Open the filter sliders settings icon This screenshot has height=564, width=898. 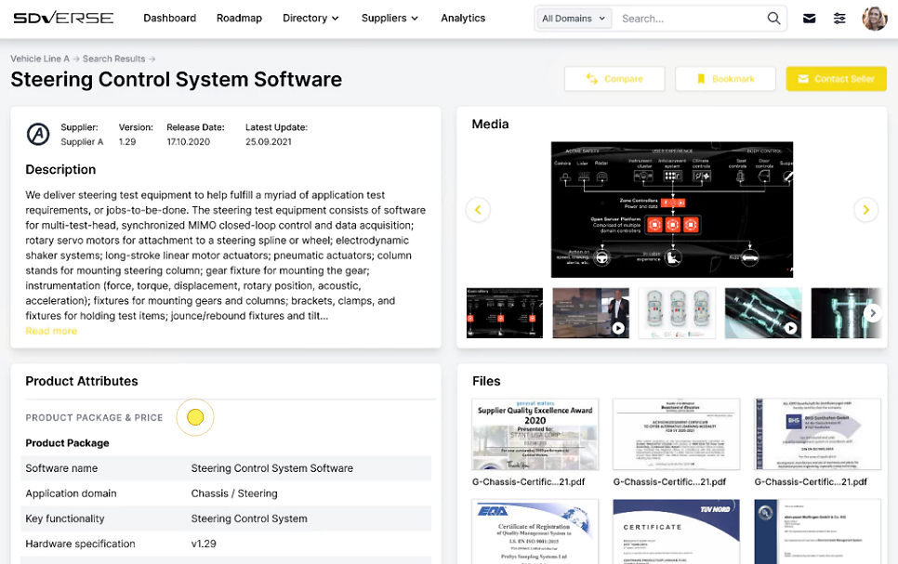coord(839,19)
